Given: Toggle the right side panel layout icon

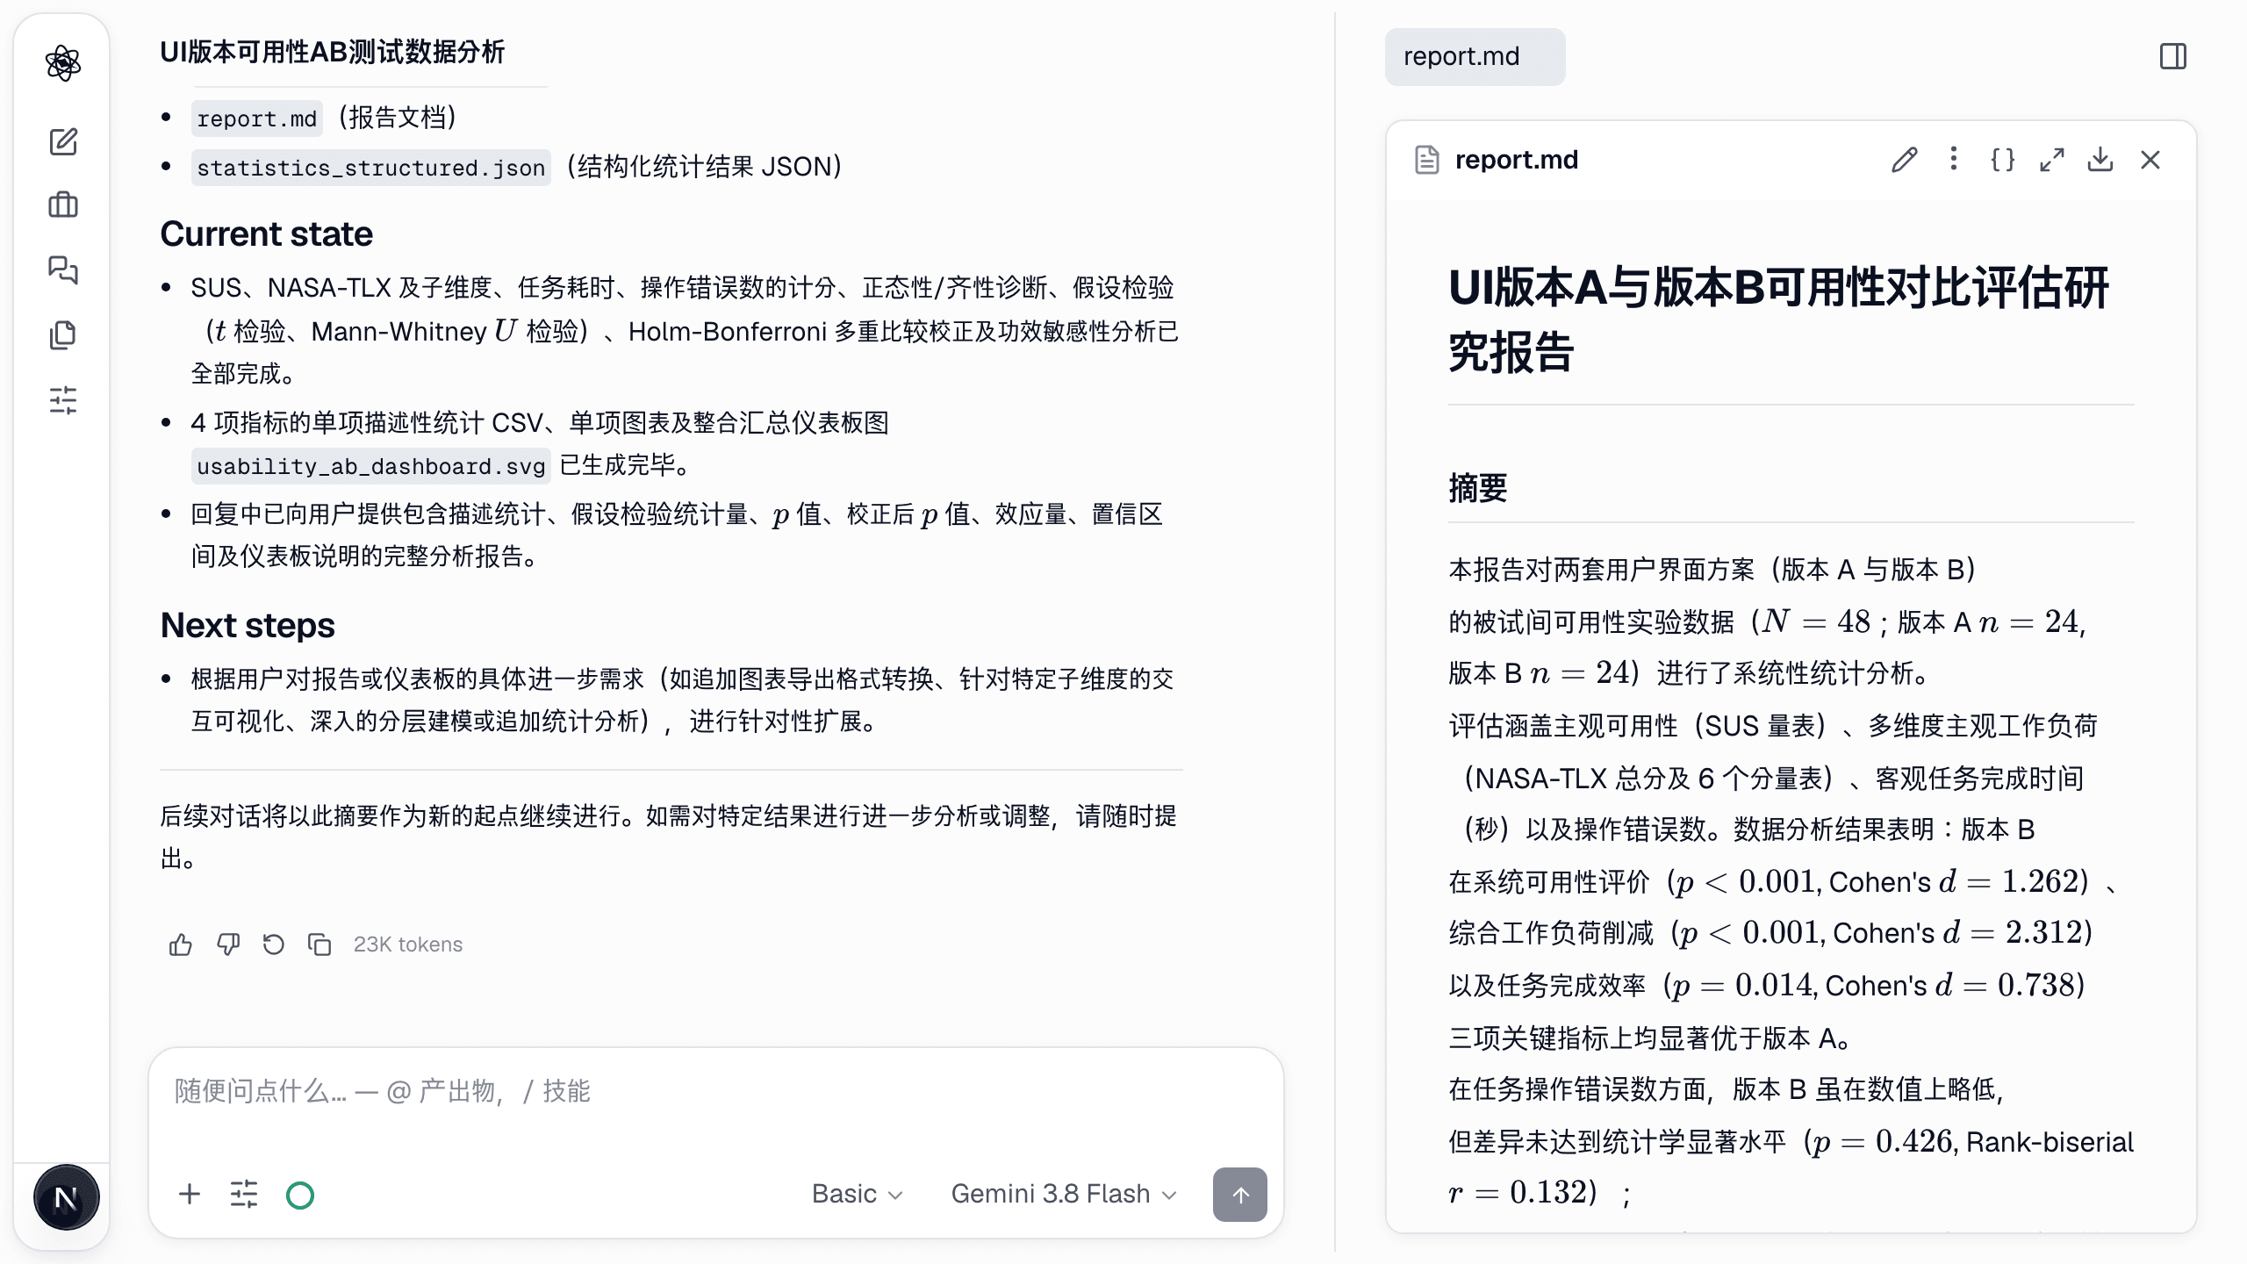Looking at the screenshot, I should [x=2173, y=57].
